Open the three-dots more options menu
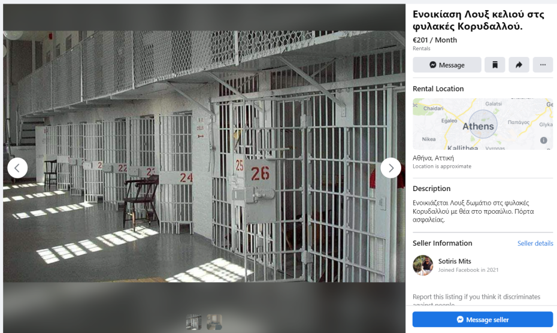The width and height of the screenshot is (557, 333). click(x=543, y=65)
